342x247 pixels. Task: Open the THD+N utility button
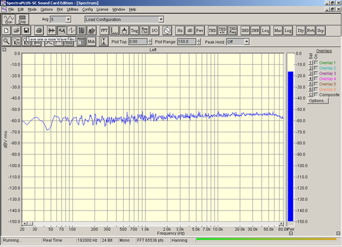coord(222,31)
